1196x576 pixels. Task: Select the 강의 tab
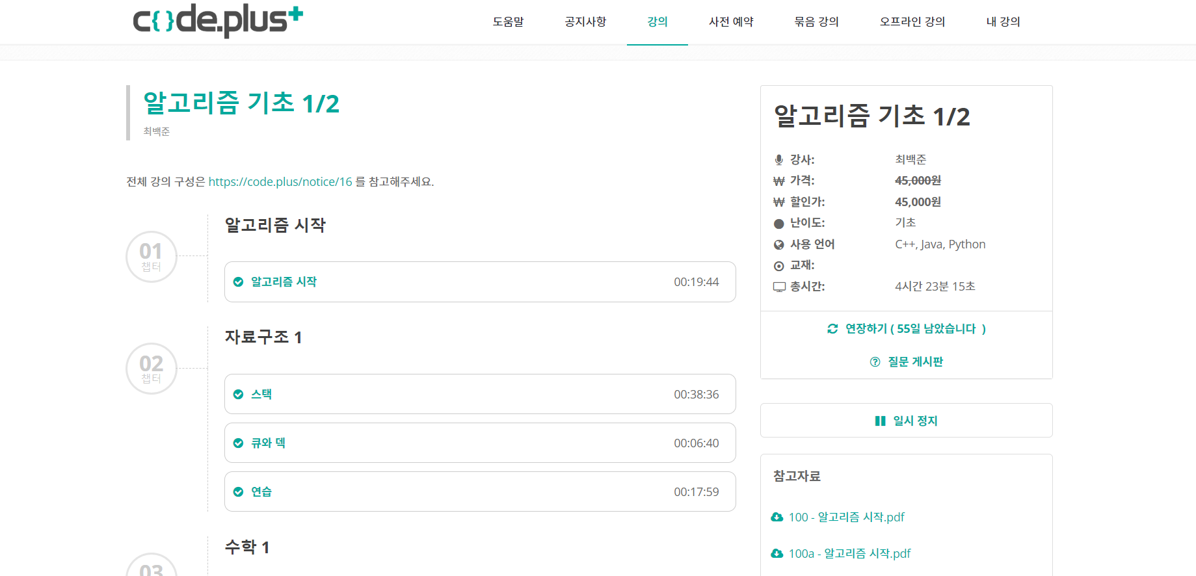click(658, 22)
